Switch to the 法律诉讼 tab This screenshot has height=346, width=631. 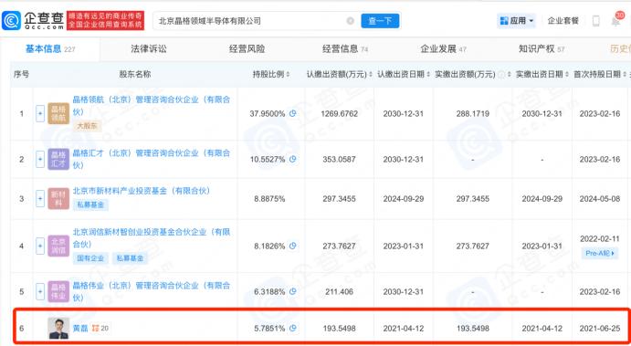(149, 49)
